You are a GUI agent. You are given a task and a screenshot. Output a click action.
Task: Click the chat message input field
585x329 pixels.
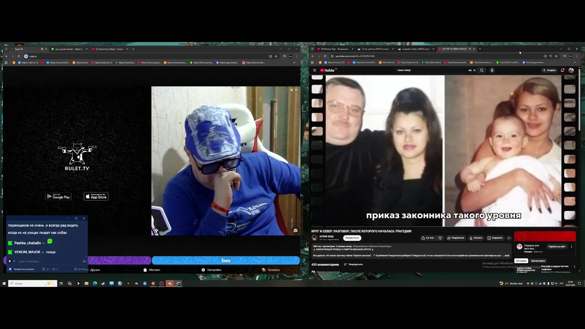(49, 261)
